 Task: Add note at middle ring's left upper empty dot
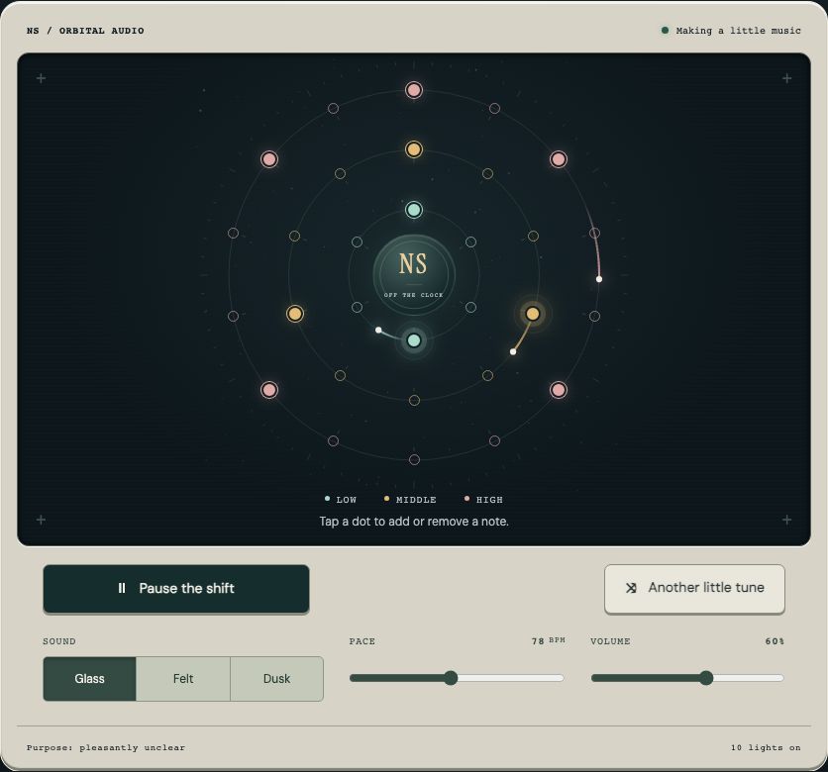[295, 237]
